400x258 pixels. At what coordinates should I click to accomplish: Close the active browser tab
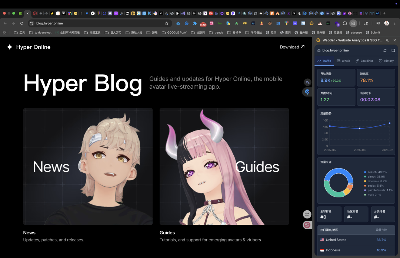click(27, 13)
